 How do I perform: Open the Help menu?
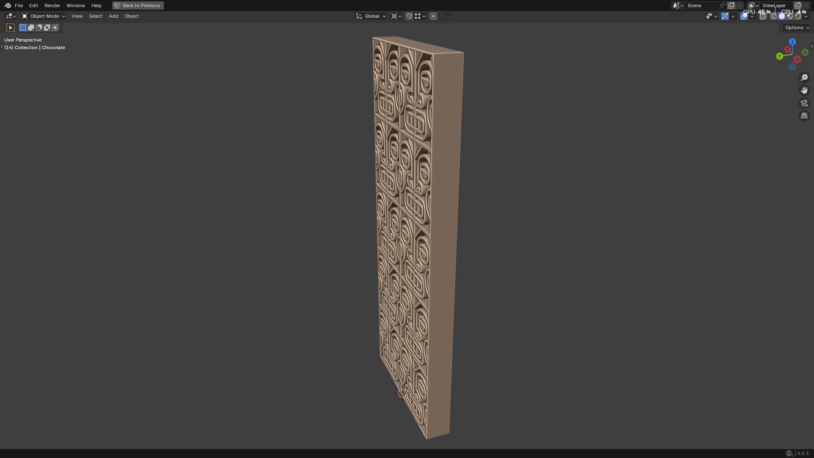click(x=96, y=6)
